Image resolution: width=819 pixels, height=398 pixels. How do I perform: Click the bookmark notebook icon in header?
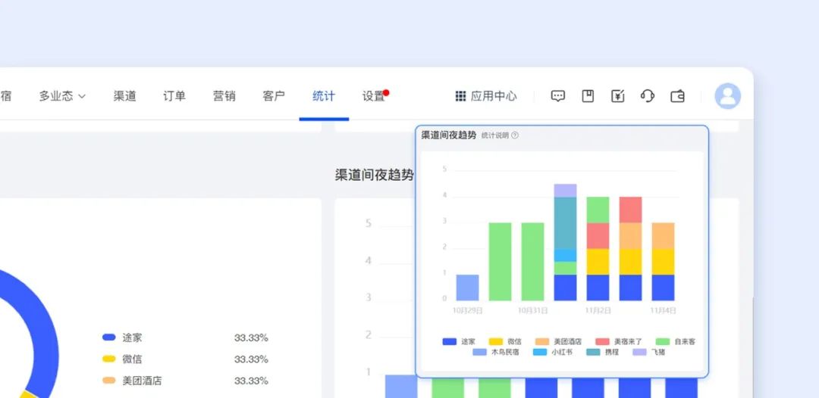[588, 96]
